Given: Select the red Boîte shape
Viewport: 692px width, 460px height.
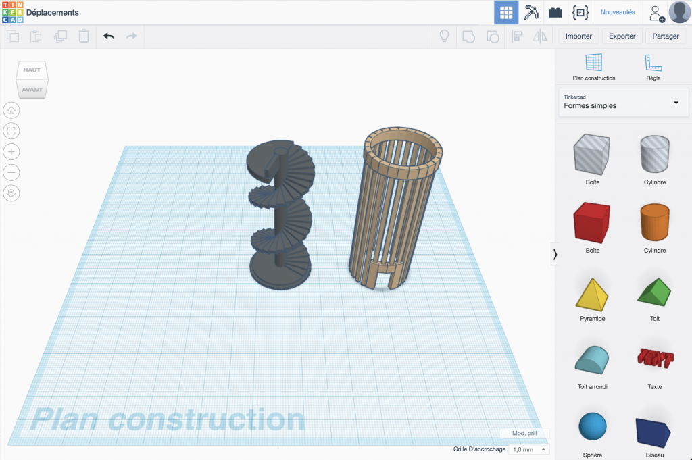Looking at the screenshot, I should (x=593, y=223).
